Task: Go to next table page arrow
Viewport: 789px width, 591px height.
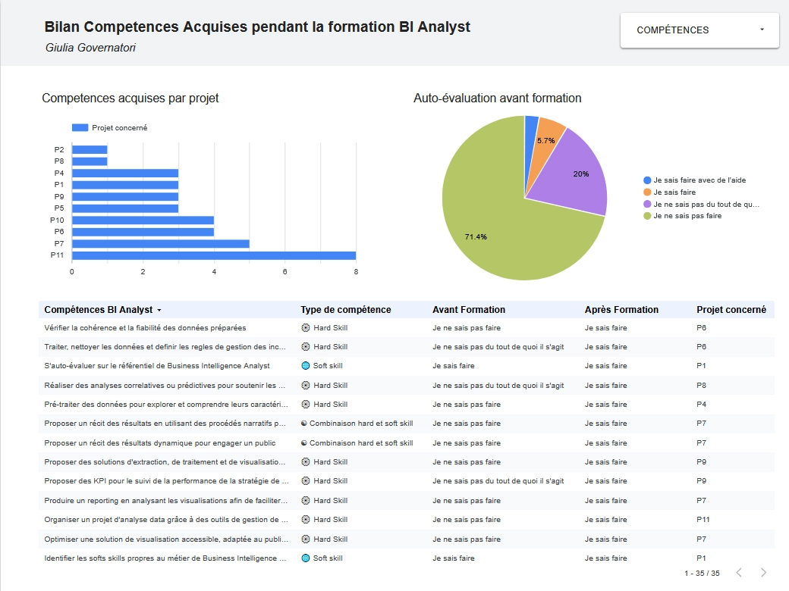Action: [763, 573]
